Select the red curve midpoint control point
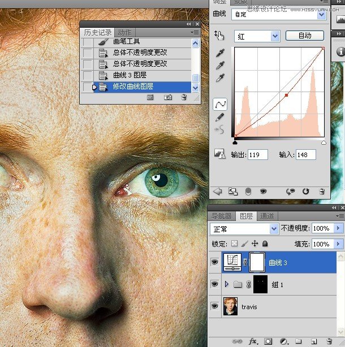 click(x=287, y=95)
